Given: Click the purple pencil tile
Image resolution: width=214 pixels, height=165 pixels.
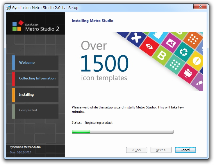Looking at the screenshot, I should [x=197, y=82].
